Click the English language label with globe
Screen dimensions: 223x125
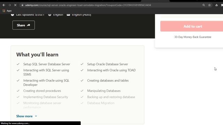(58, 15)
